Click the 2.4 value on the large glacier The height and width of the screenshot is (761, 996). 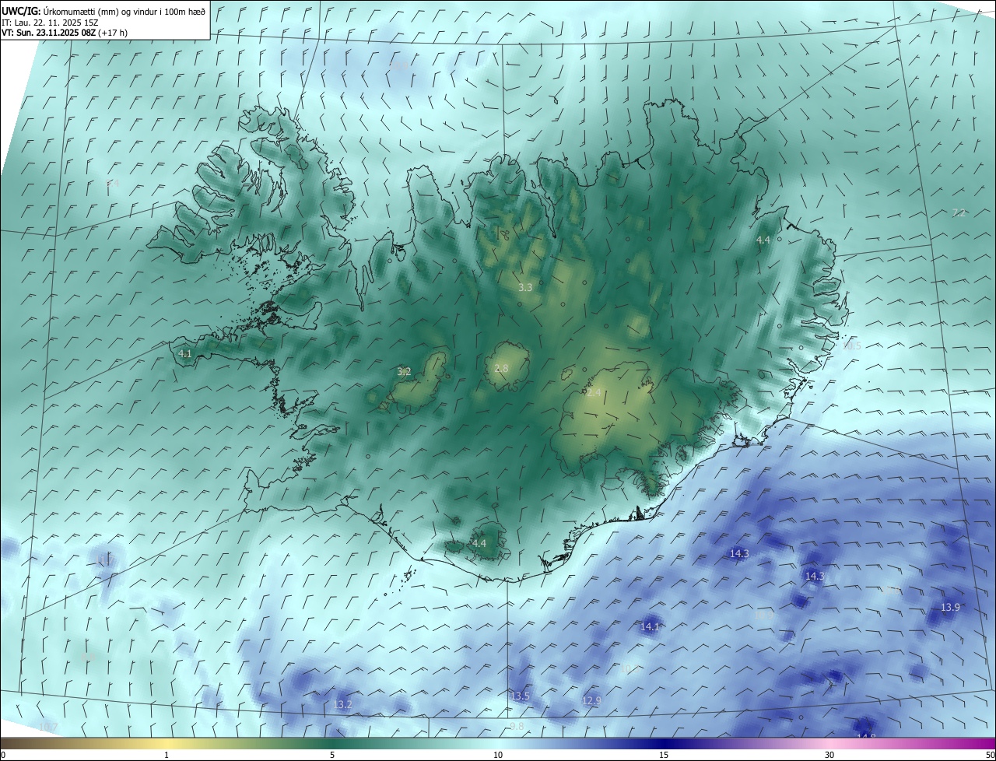(x=594, y=393)
